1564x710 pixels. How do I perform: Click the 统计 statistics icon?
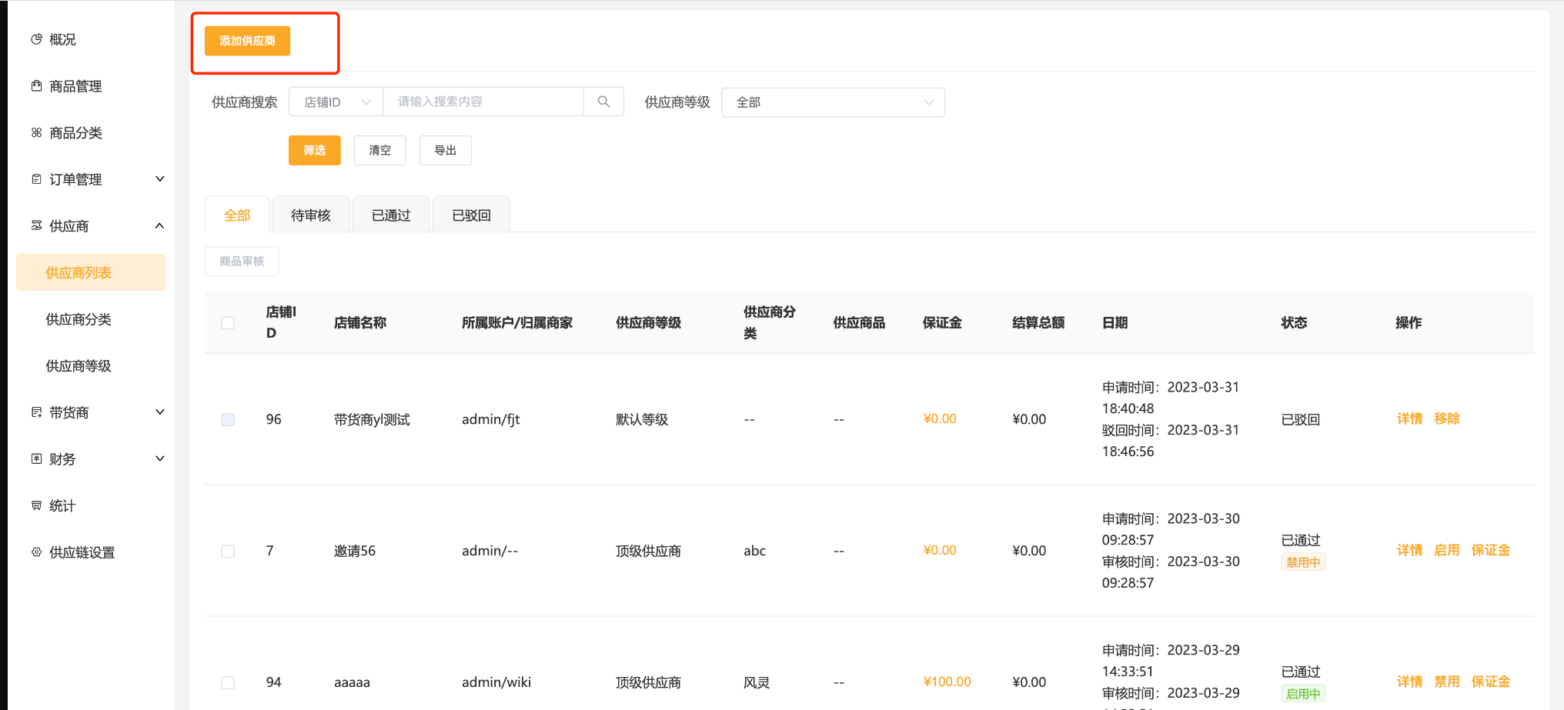pyautogui.click(x=36, y=505)
